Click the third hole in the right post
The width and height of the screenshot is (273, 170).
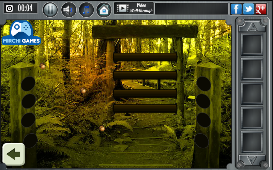pos(203,120)
